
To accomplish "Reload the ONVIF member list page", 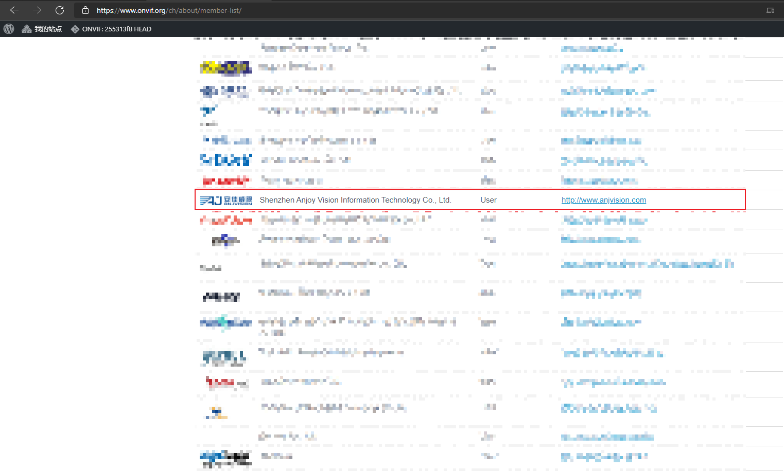I will (x=60, y=10).
